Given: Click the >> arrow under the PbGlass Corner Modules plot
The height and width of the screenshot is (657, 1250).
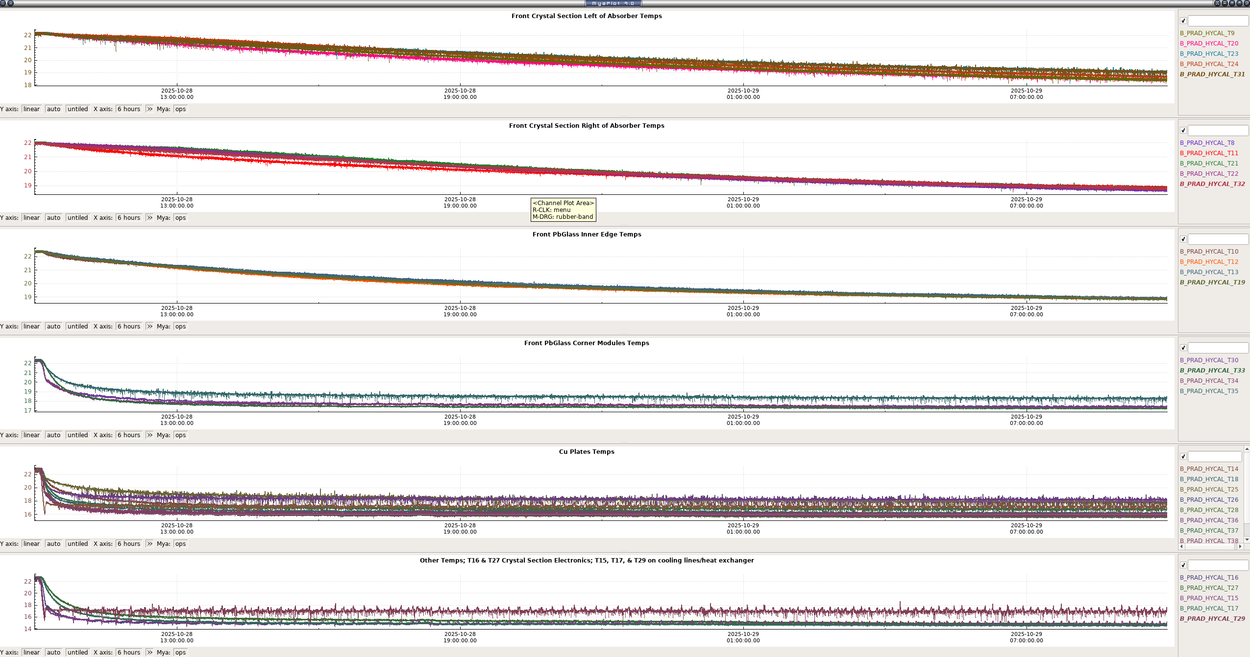Looking at the screenshot, I should (149, 435).
